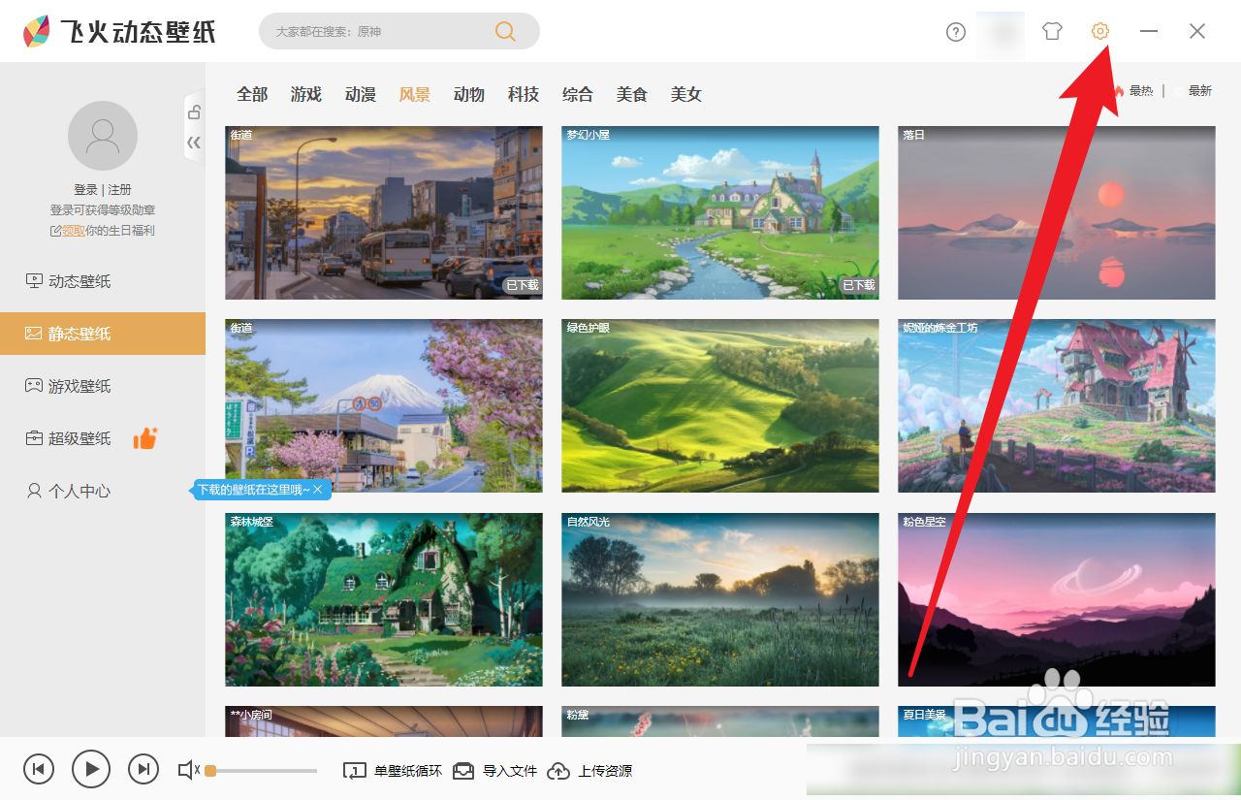
Task: Open the 梦幻小屋 wallpaper thumbnail
Action: coord(720,212)
